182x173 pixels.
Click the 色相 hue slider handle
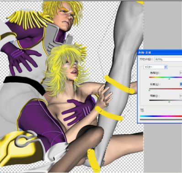[x=169, y=79]
